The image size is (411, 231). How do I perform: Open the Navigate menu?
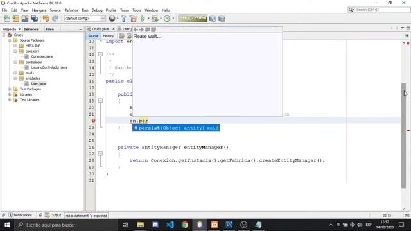click(x=39, y=10)
